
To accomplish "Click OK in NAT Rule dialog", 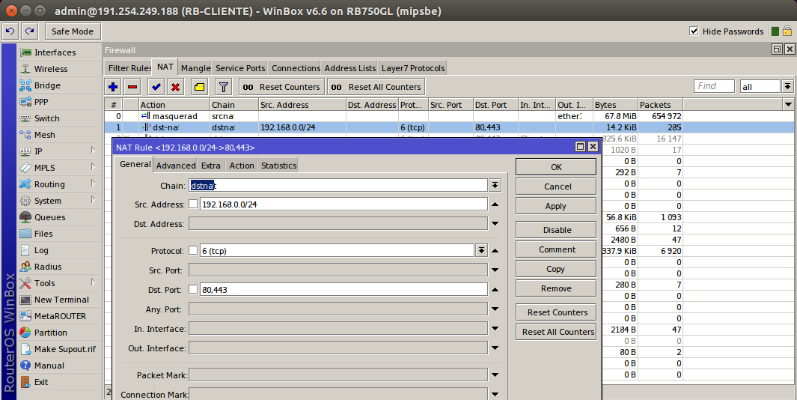I will [556, 167].
